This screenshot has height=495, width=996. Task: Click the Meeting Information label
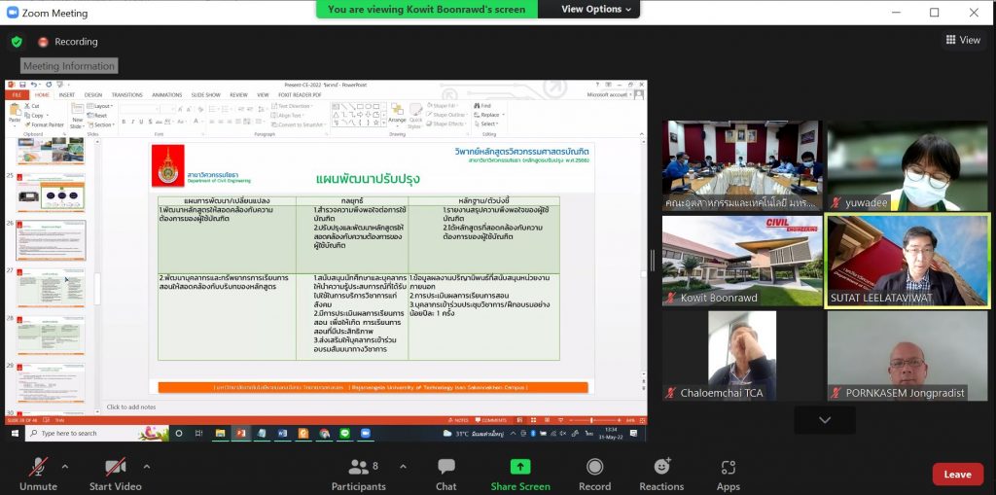[69, 66]
